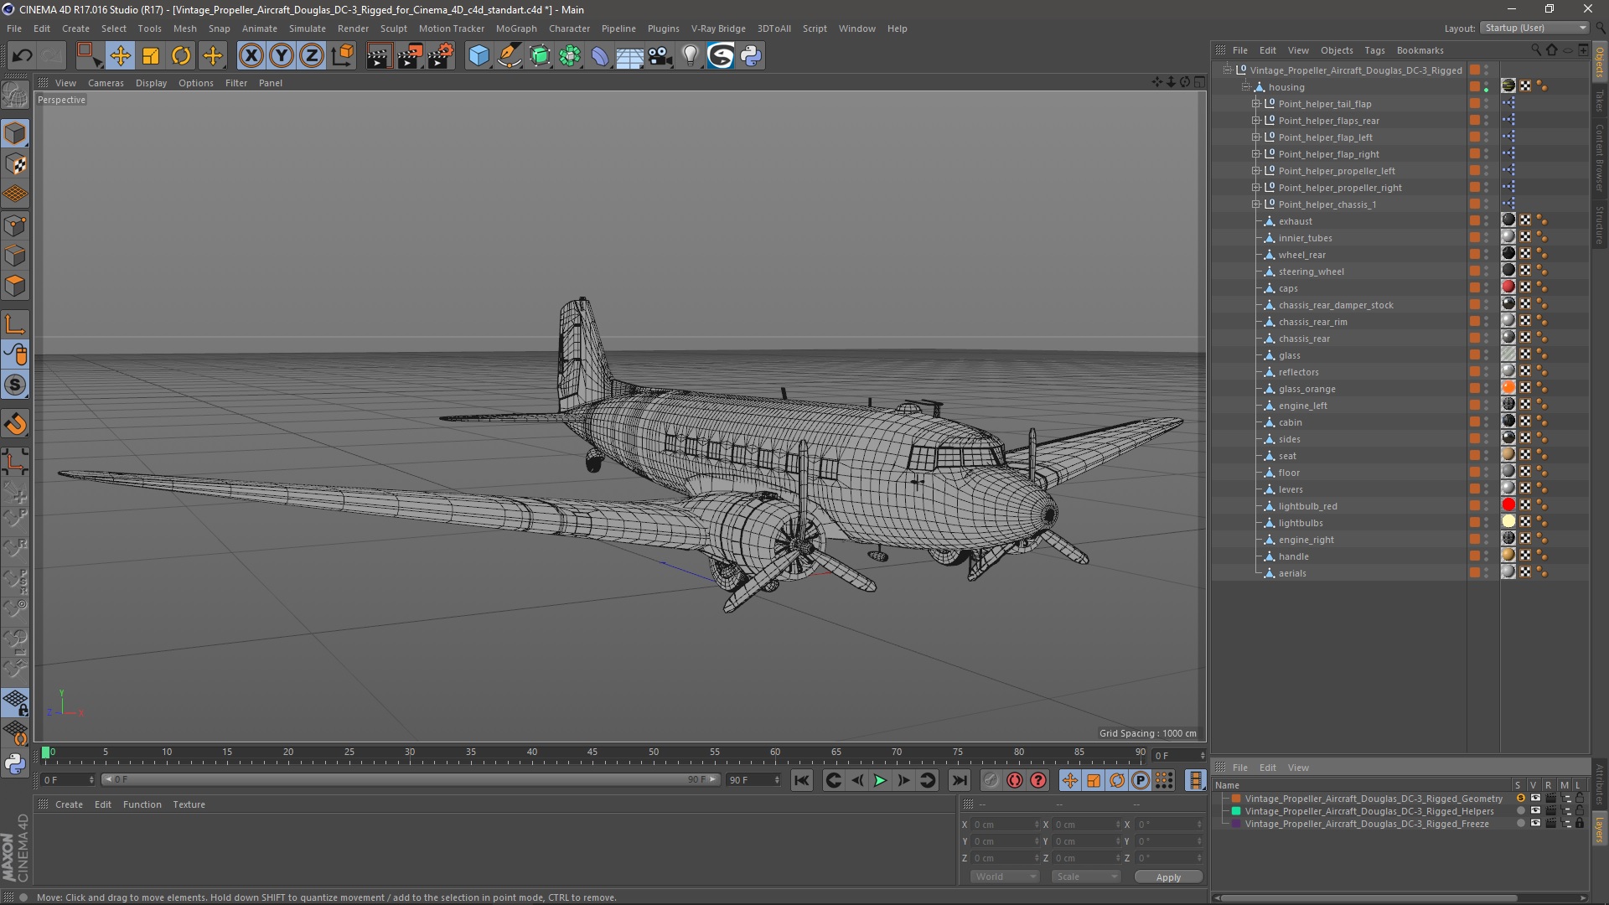Add a Light object icon
1609x905 pixels.
(691, 56)
